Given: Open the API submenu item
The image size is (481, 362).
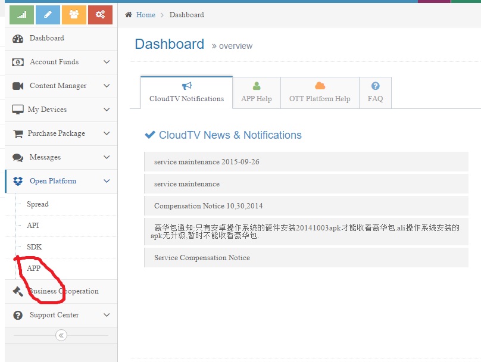Looking at the screenshot, I should point(33,226).
